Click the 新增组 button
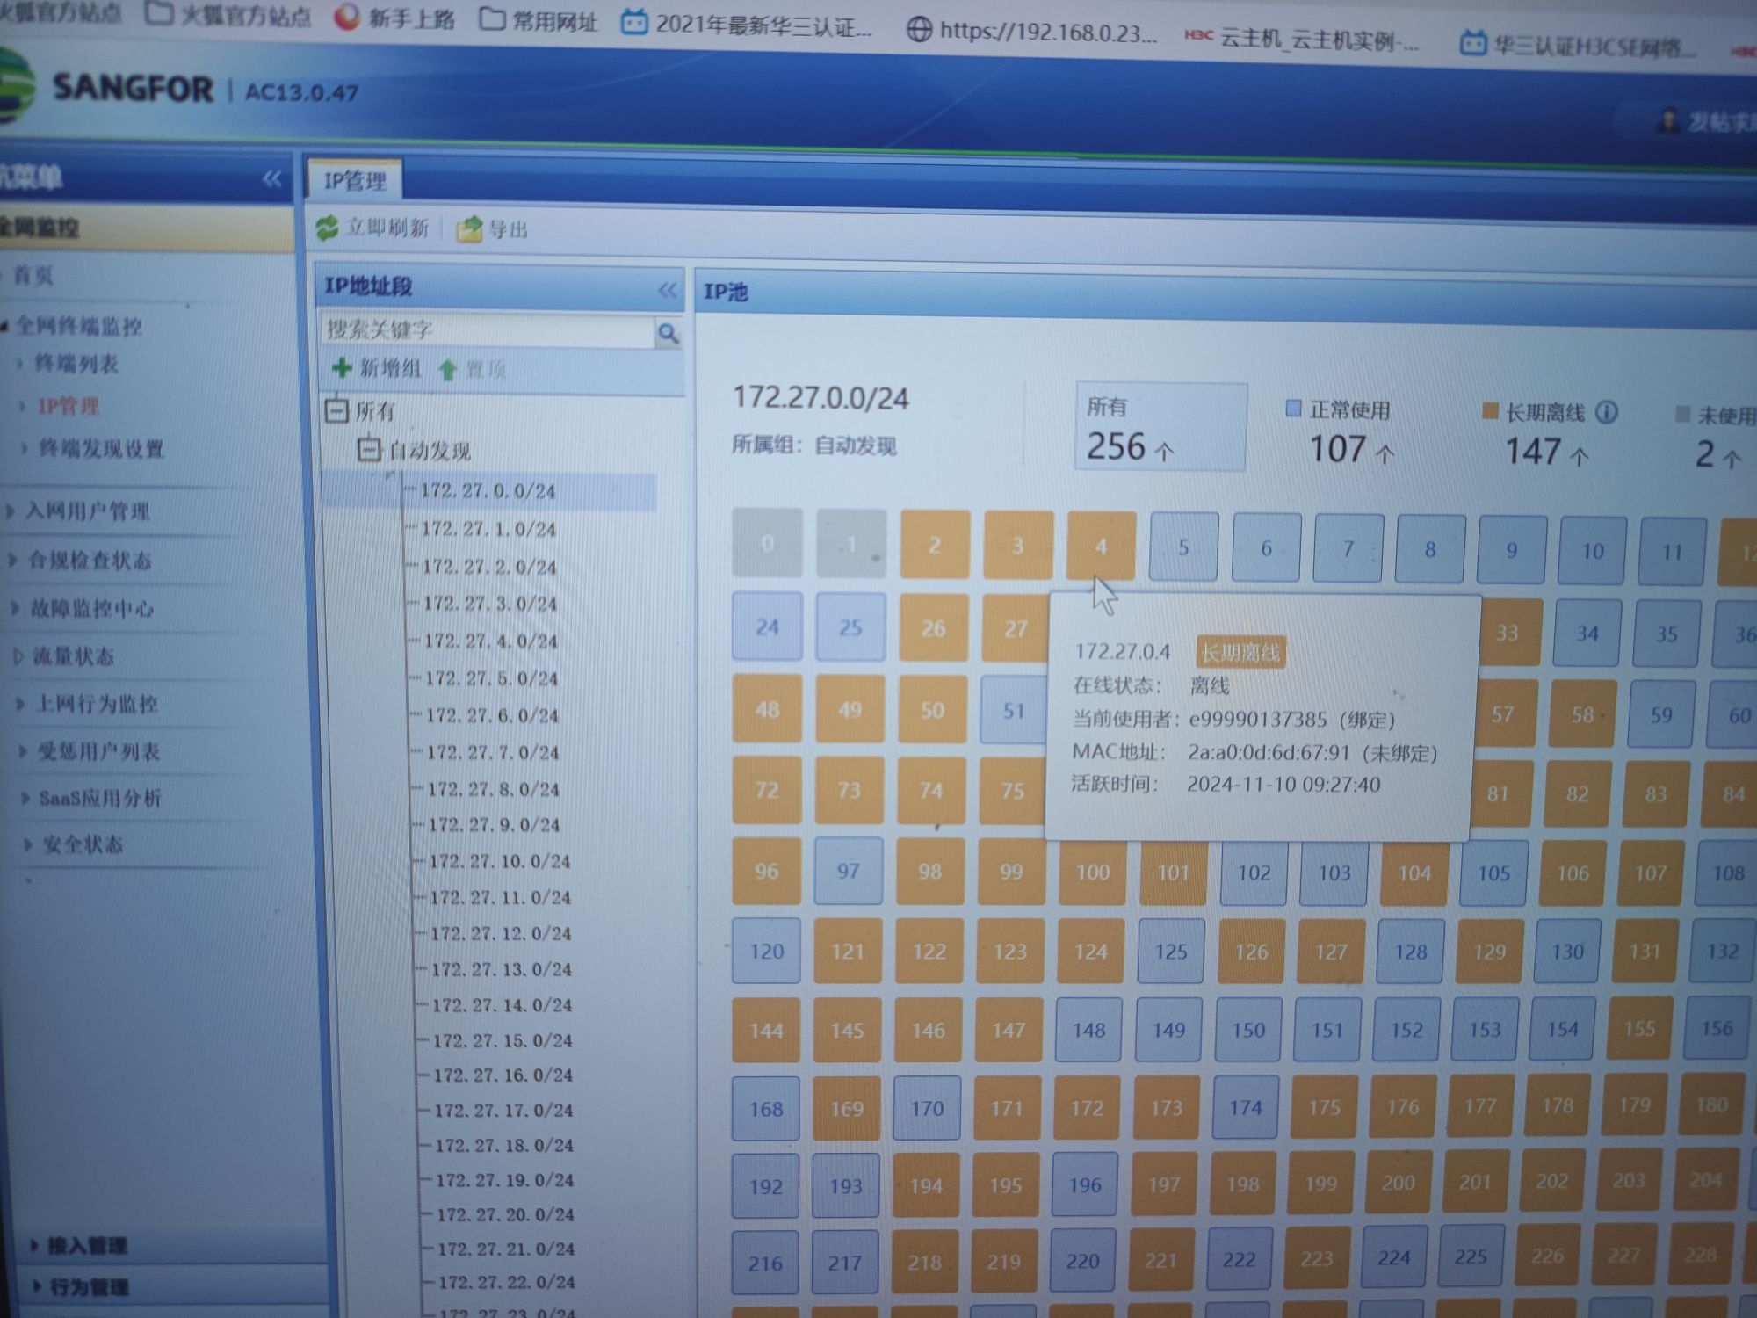Image resolution: width=1757 pixels, height=1318 pixels. point(378,368)
